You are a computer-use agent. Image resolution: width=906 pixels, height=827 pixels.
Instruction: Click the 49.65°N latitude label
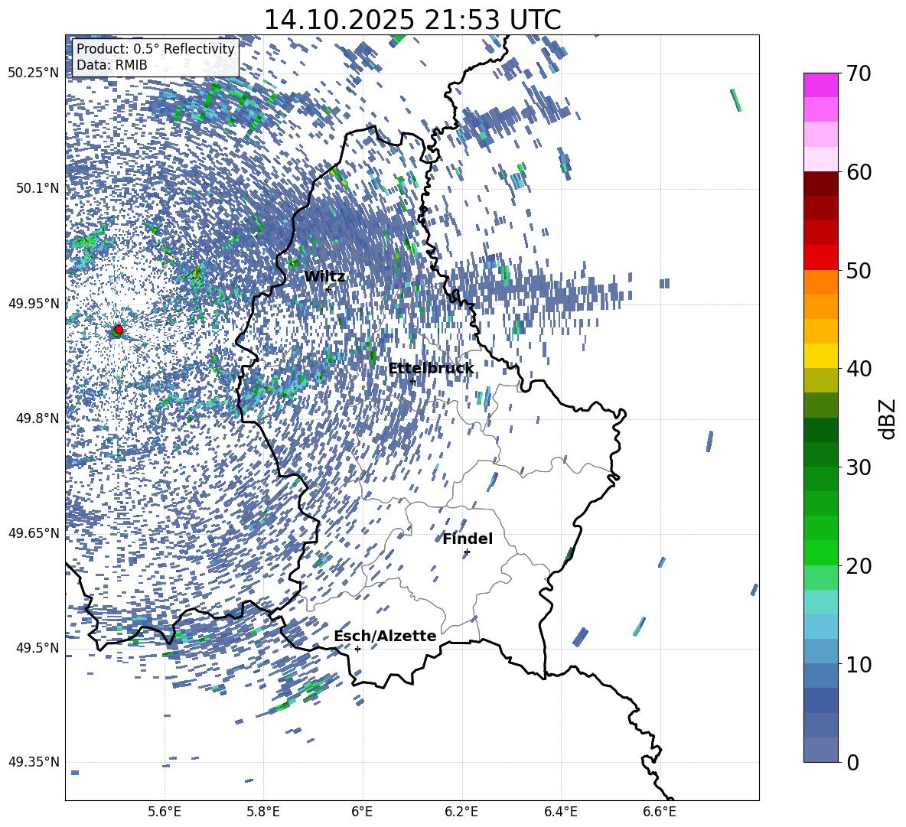[x=34, y=532]
